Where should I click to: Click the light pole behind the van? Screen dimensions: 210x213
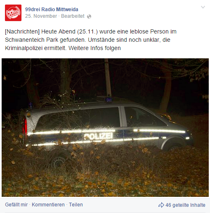[108, 78]
